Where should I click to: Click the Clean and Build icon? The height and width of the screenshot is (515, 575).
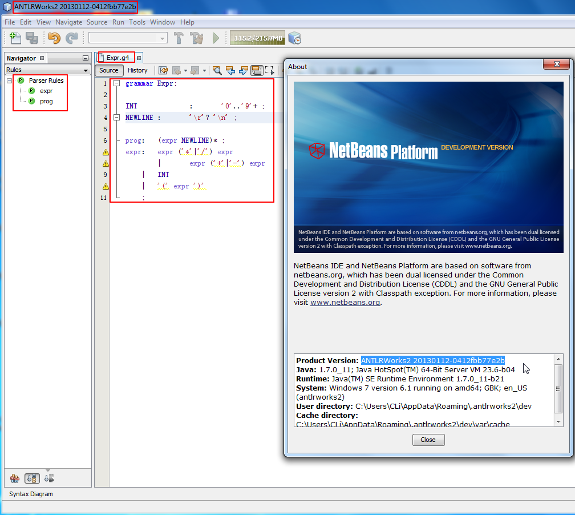click(x=197, y=38)
